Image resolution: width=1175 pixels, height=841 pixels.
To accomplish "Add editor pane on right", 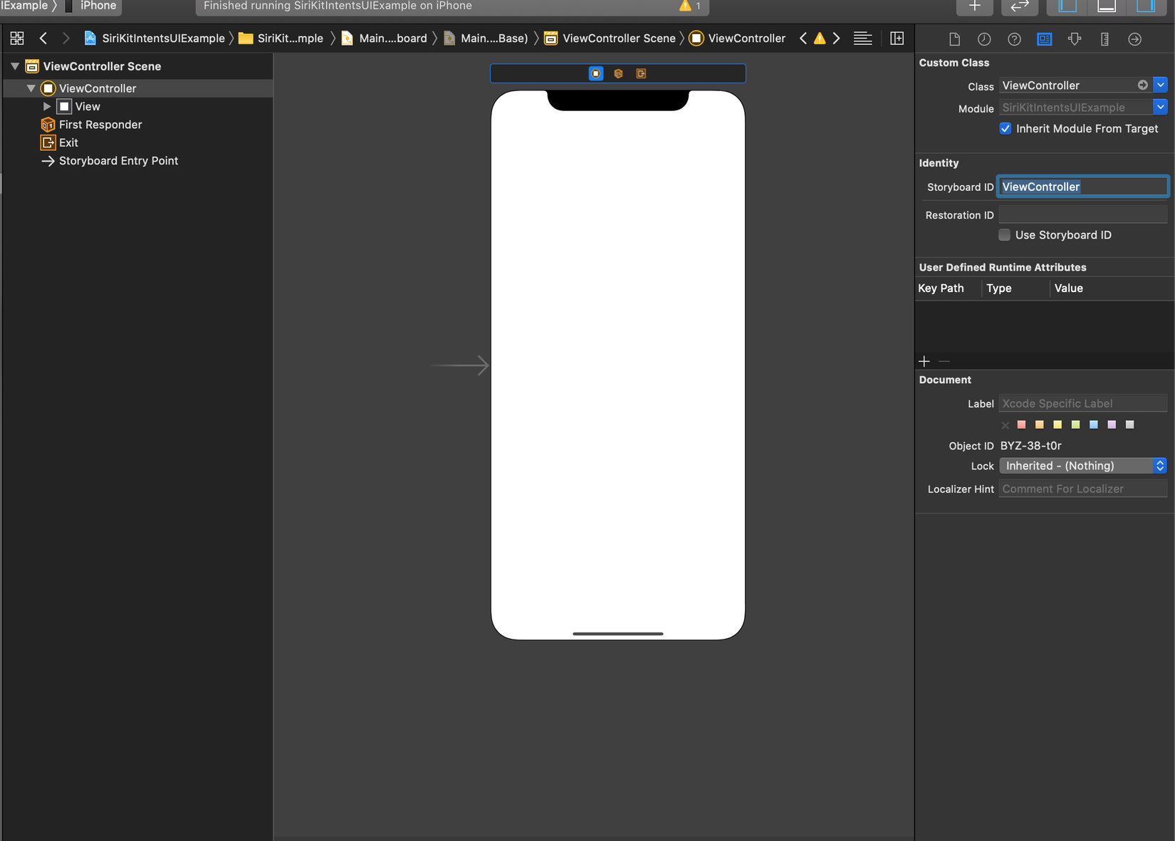I will click(x=897, y=38).
